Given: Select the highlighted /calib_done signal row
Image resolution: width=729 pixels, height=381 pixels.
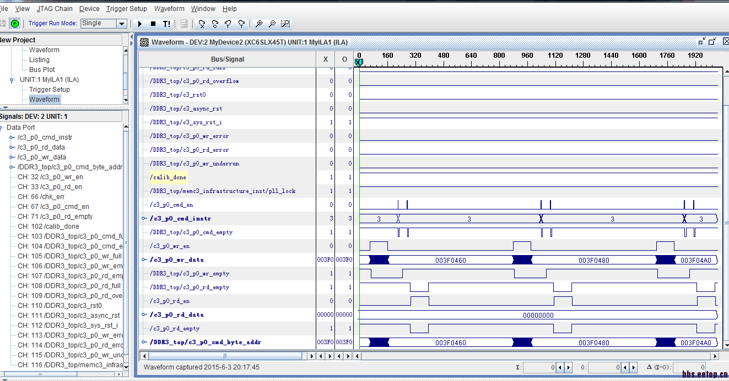Looking at the screenshot, I should coord(168,178).
